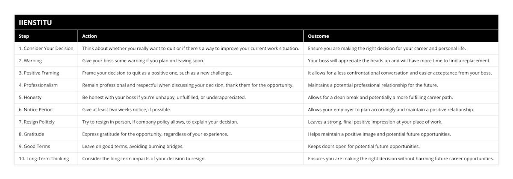
Task: Click the '8. Gratitude' step cell
Action: click(31, 134)
